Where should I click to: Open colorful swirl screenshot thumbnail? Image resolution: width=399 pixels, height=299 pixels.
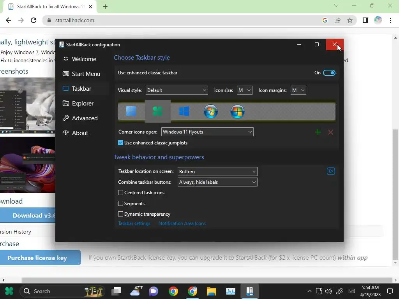pos(28,165)
